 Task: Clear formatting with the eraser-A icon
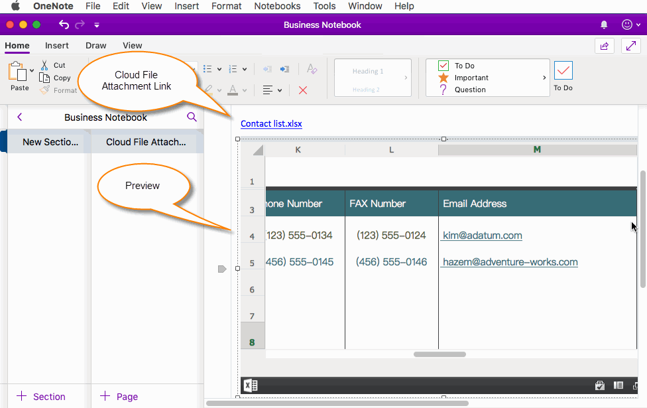click(312, 69)
